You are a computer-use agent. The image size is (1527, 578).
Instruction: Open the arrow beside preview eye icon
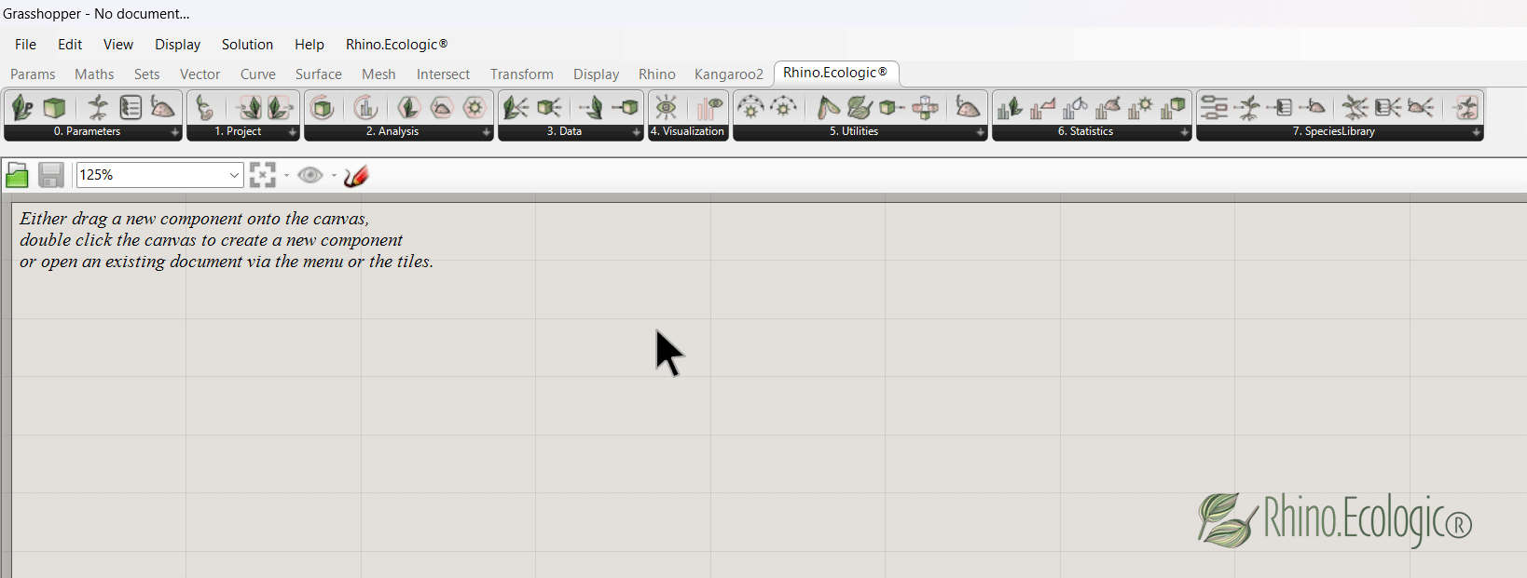pos(334,175)
